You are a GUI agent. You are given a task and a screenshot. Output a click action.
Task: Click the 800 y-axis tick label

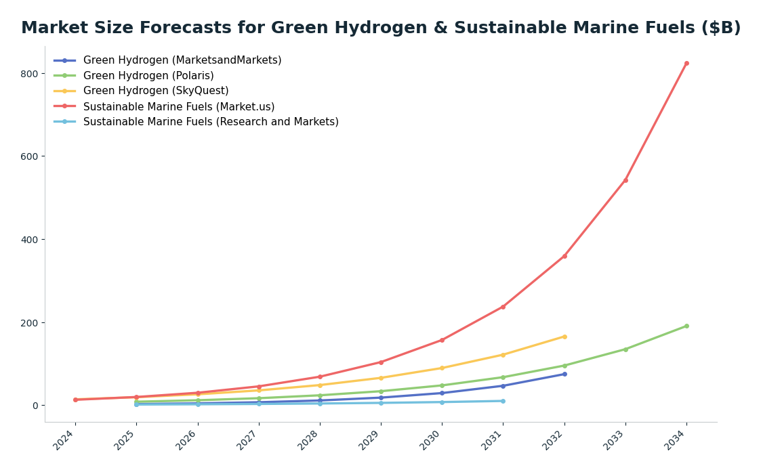(29, 74)
